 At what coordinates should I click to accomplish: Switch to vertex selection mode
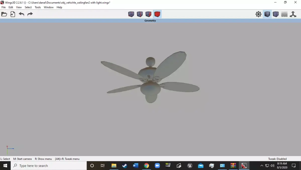click(x=131, y=14)
